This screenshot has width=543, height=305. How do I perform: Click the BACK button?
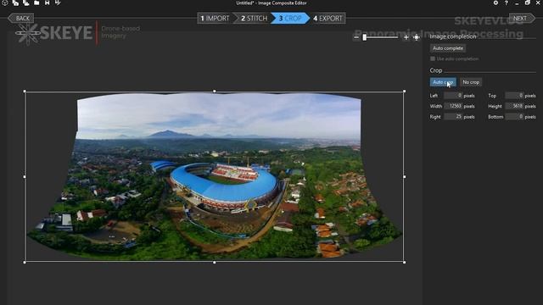21,19
